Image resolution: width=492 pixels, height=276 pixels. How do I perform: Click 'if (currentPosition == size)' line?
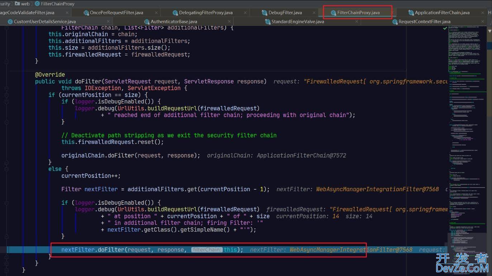[x=98, y=95]
